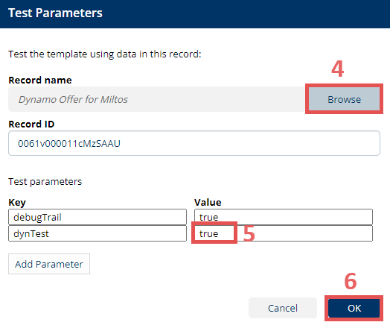
Task: Click the Test parameters section heading
Action: [x=45, y=182]
